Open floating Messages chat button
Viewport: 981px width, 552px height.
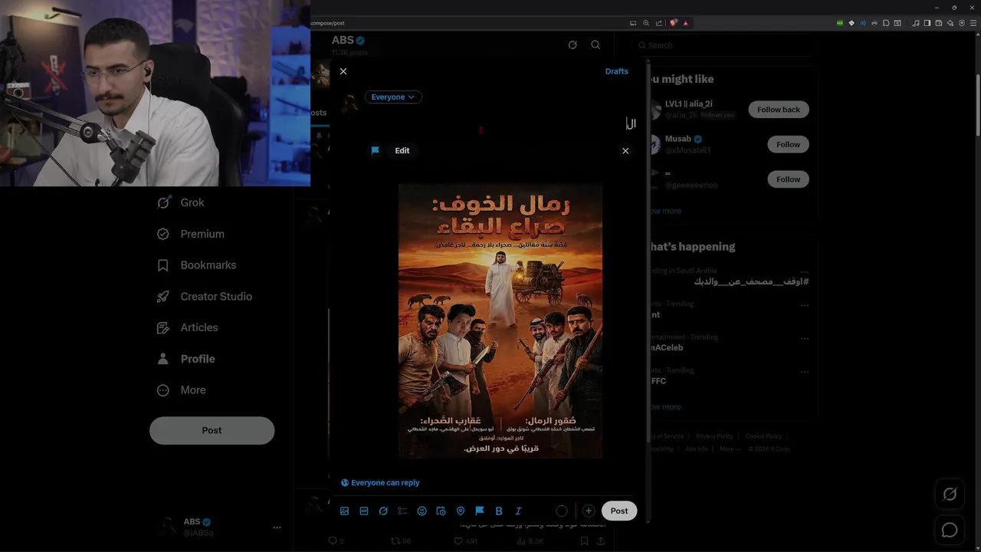950,530
